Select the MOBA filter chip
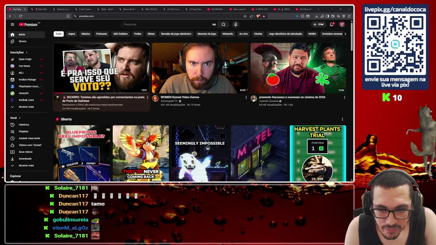The height and width of the screenshot is (245, 436). click(x=312, y=34)
